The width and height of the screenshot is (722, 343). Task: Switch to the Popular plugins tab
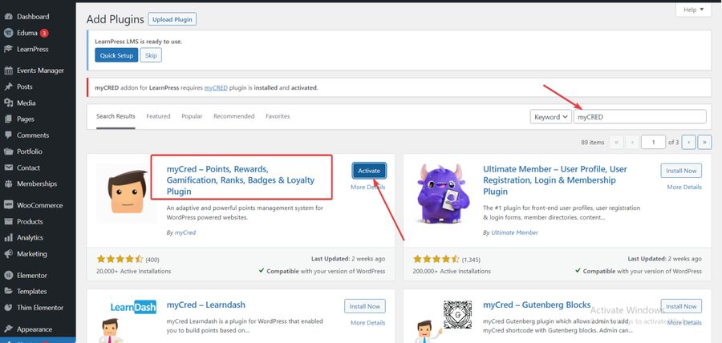pyautogui.click(x=192, y=116)
